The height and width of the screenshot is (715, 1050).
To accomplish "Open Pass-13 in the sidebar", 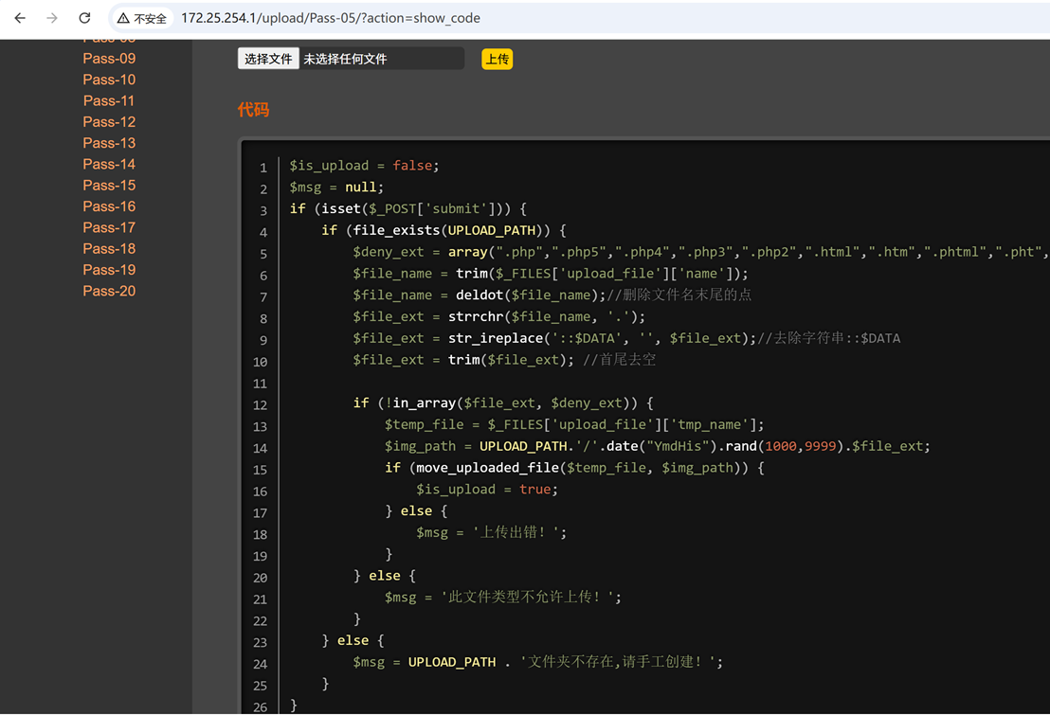I will point(109,143).
